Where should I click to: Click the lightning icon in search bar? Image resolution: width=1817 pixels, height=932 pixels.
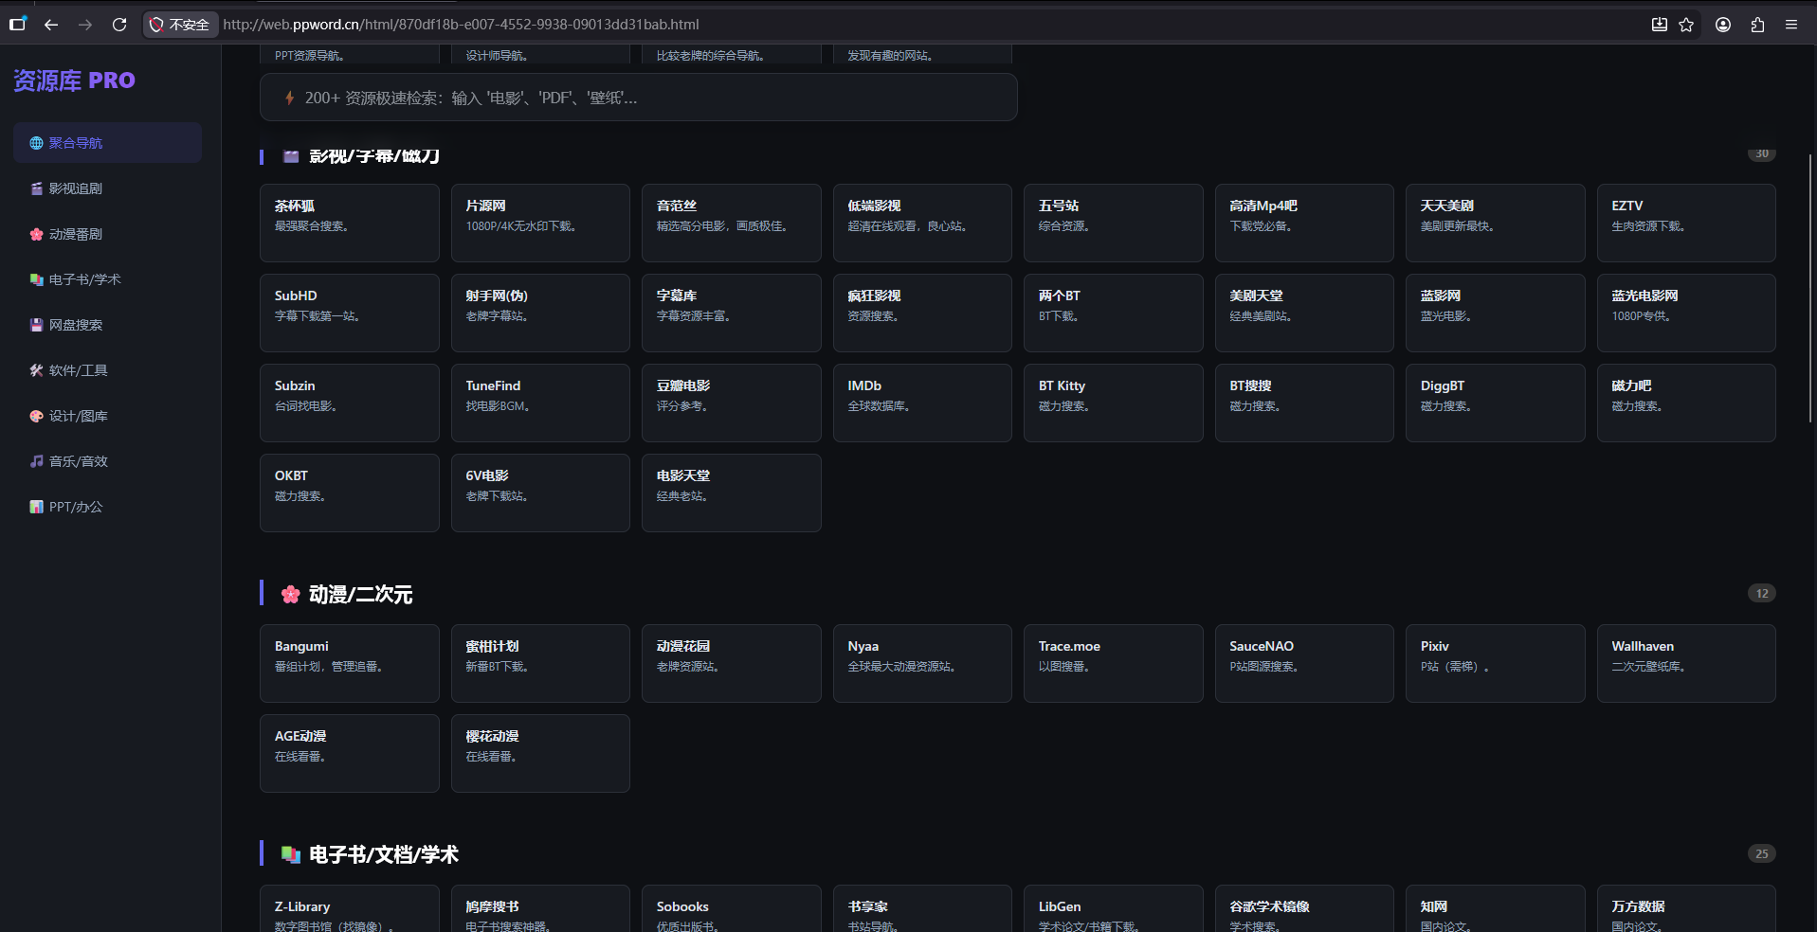289,98
